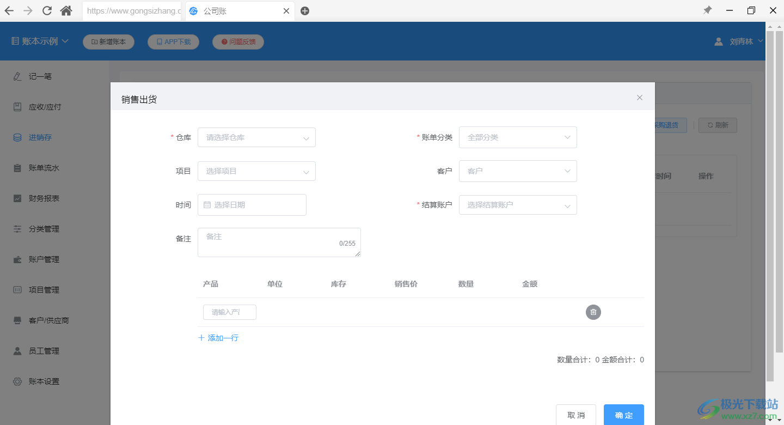Click the browser forward arrow
This screenshot has width=784, height=425.
(28, 11)
